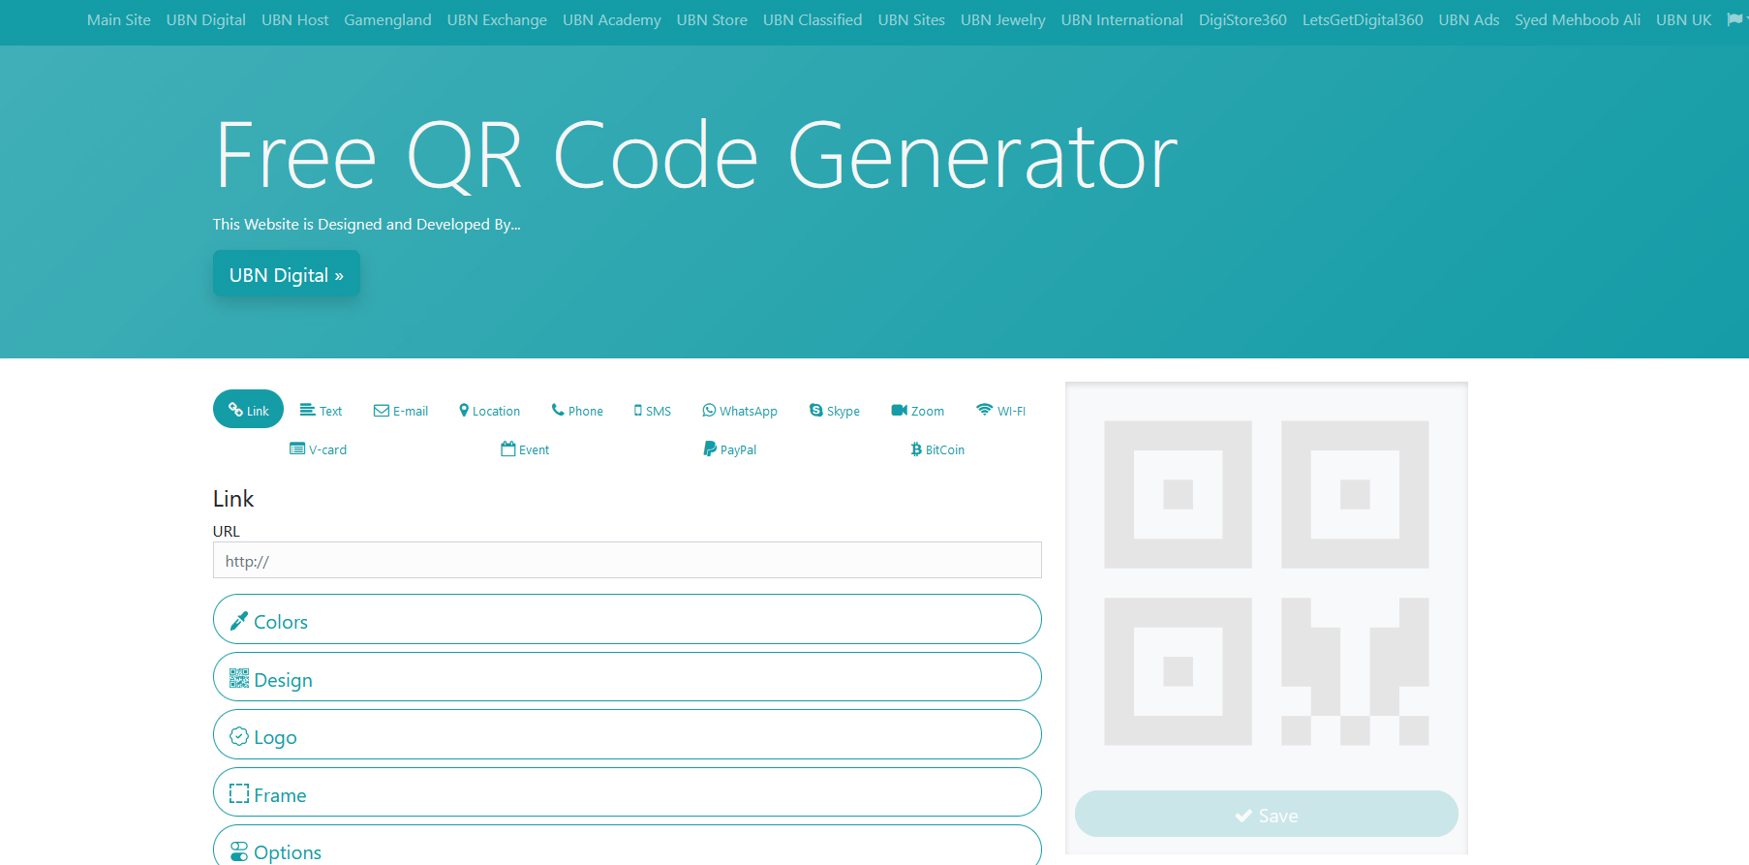Open the Main Site link

pos(119,19)
